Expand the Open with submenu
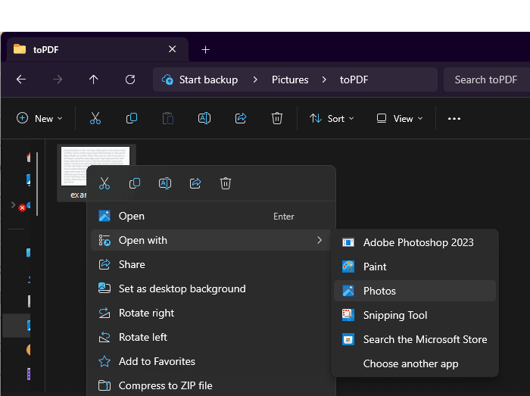The width and height of the screenshot is (530, 396). point(211,240)
